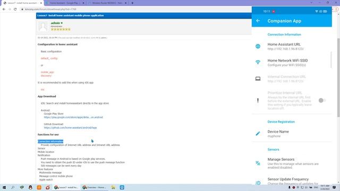This screenshot has width=340, height=191.
Task: Click the 'Configuration in home assistant' heading
Action: click(57, 45)
